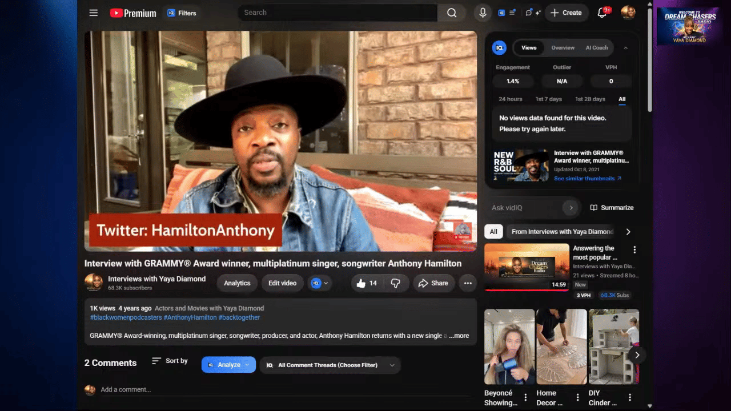Click the search magnifier button

pyautogui.click(x=452, y=13)
